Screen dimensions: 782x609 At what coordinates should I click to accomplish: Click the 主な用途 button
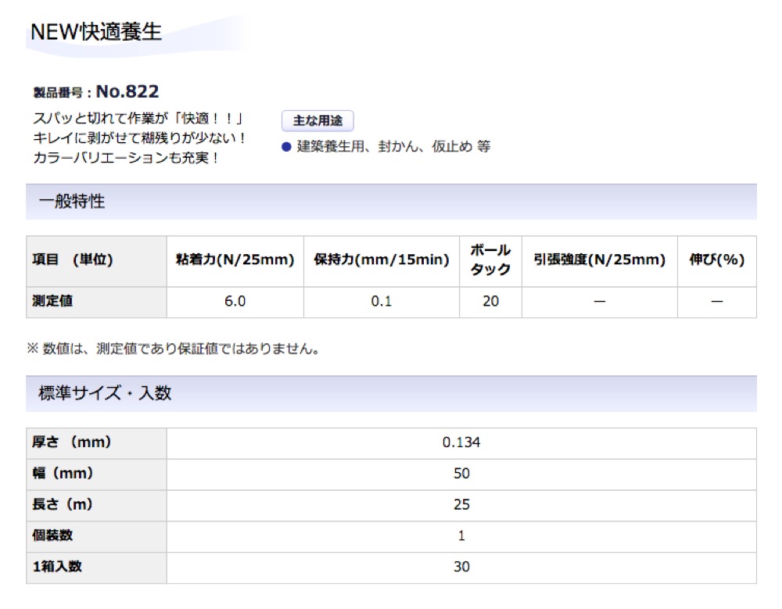pos(317,121)
